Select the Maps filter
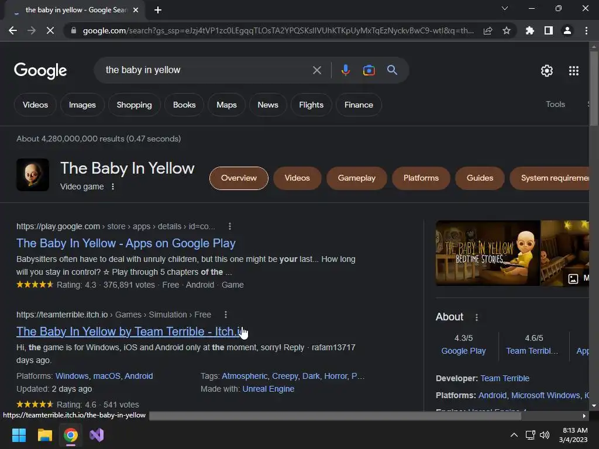The height and width of the screenshot is (449, 599). tap(226, 105)
